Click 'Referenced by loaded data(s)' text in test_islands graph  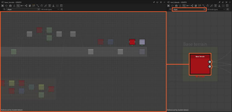point(178,110)
